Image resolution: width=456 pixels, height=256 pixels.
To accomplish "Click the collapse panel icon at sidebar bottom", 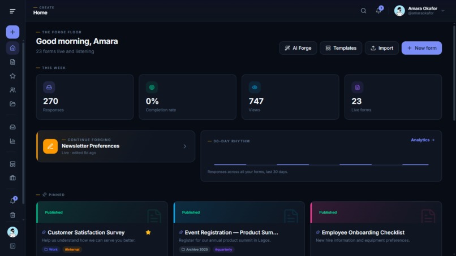I will tap(12, 246).
